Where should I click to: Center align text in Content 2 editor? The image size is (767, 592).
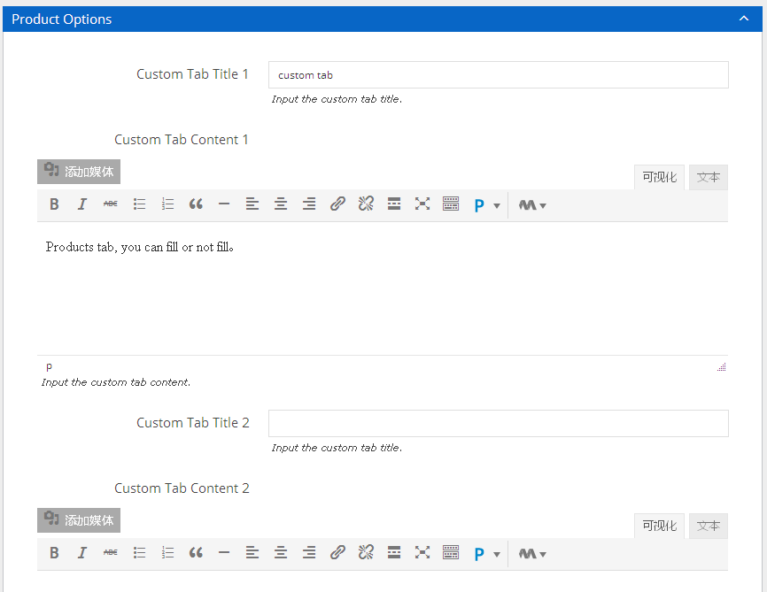point(281,553)
